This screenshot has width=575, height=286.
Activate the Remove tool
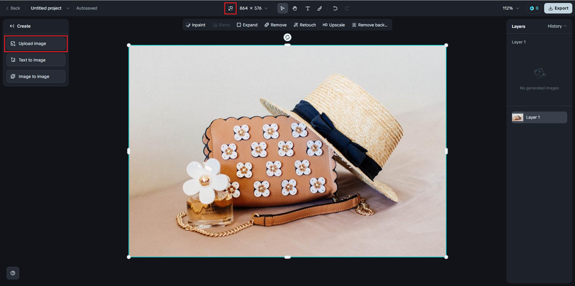point(275,25)
